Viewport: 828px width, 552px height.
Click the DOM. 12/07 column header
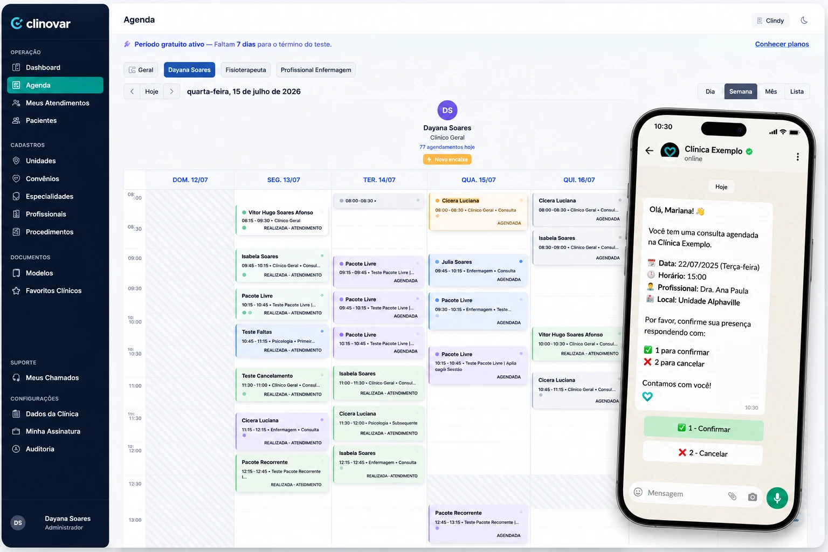pyautogui.click(x=190, y=180)
